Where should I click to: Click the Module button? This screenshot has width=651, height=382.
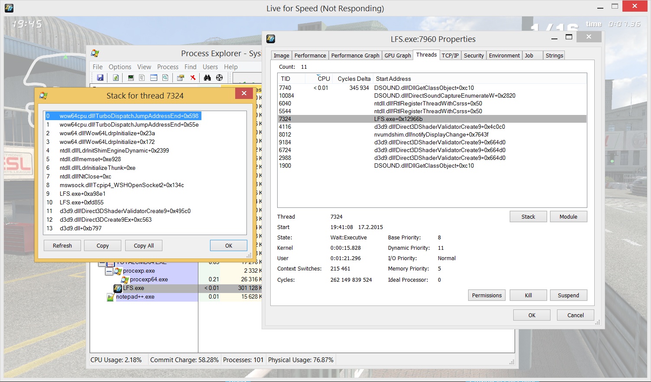568,216
